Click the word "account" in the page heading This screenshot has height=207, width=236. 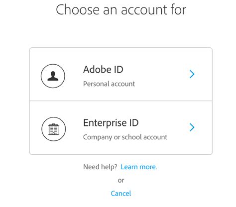[144, 10]
